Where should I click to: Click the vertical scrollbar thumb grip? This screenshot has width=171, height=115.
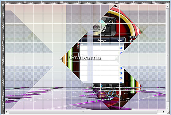coord(167,55)
